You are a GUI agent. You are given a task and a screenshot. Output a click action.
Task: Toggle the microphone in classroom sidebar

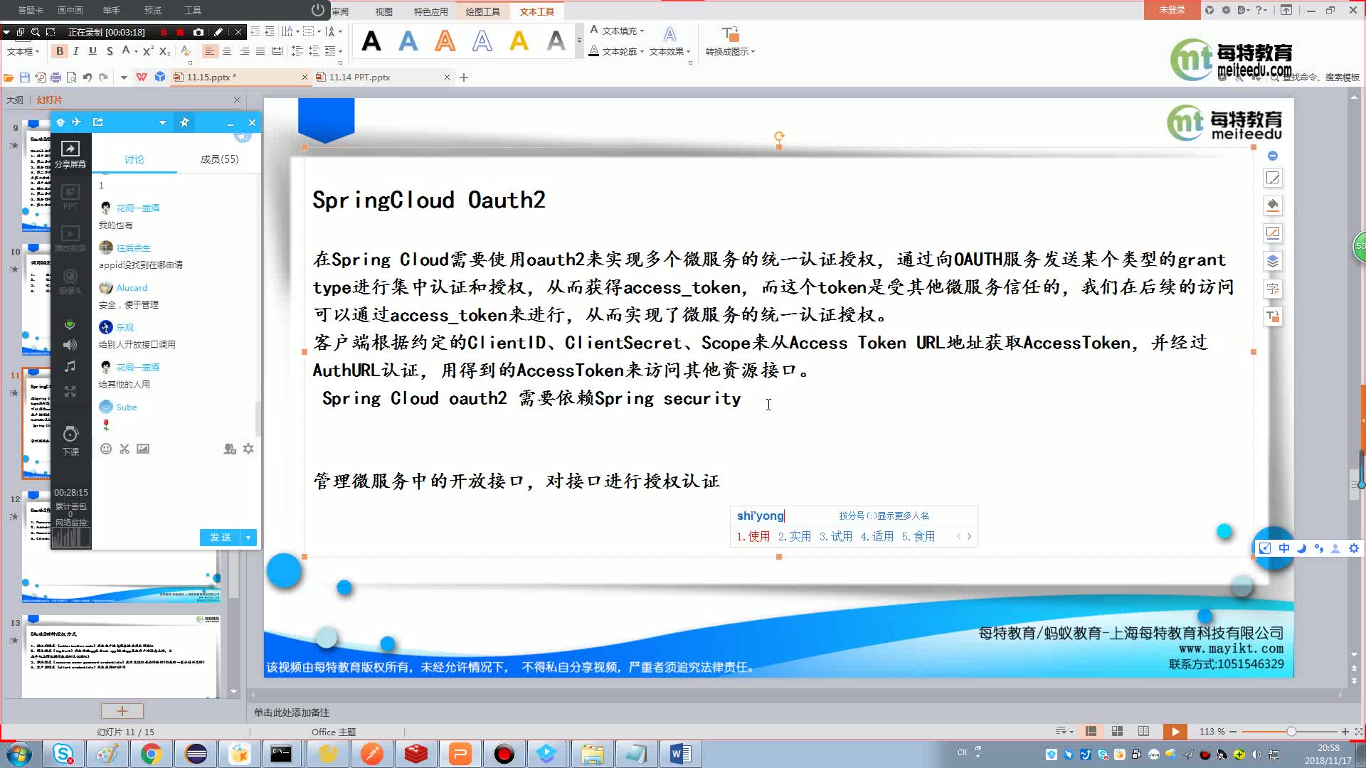click(x=70, y=324)
